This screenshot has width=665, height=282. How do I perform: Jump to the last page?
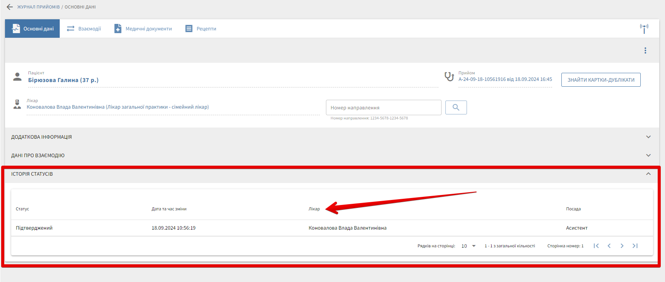635,246
